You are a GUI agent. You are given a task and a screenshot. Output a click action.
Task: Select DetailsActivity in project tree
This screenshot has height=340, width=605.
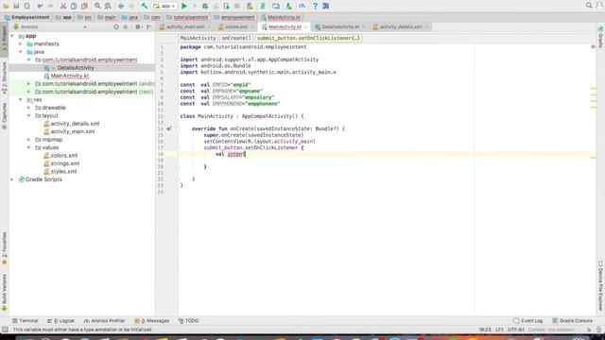coord(76,68)
